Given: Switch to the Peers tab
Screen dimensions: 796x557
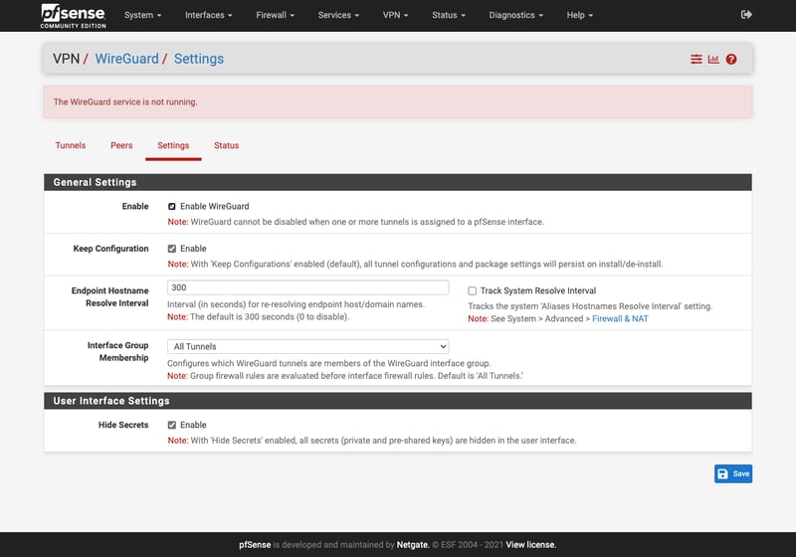Looking at the screenshot, I should [x=121, y=145].
